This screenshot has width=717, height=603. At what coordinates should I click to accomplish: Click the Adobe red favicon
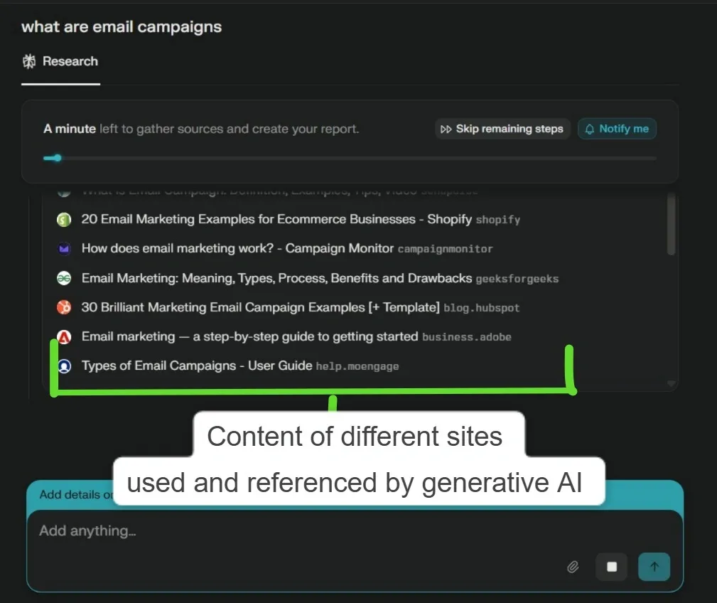(x=64, y=336)
